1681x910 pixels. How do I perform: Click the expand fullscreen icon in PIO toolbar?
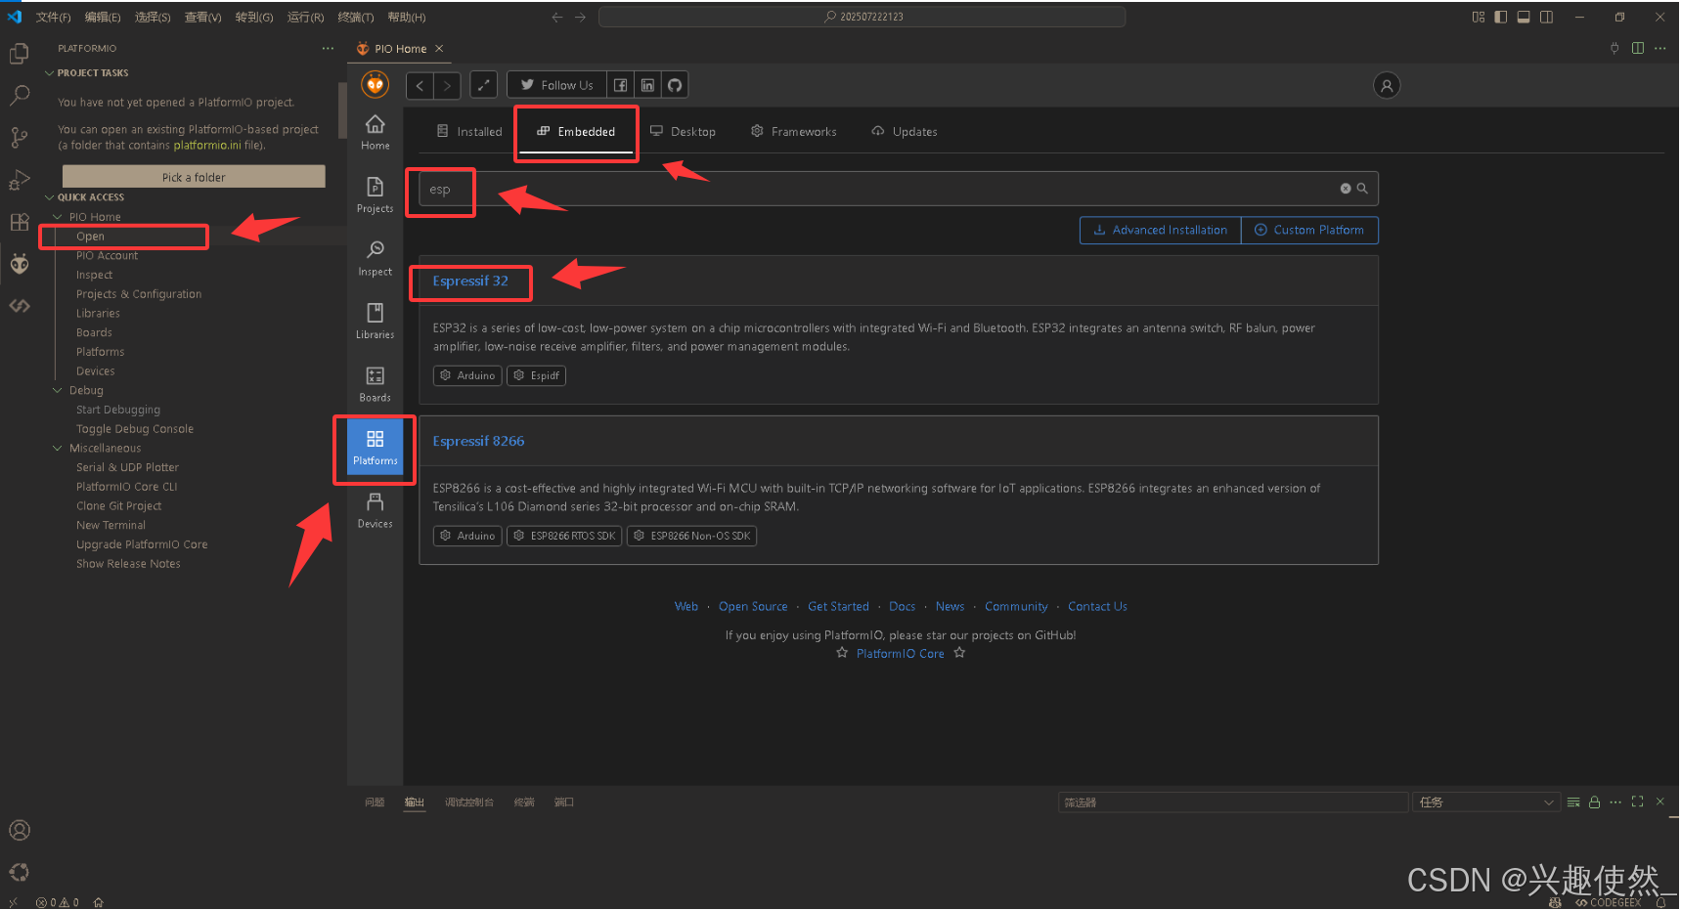pyautogui.click(x=484, y=85)
